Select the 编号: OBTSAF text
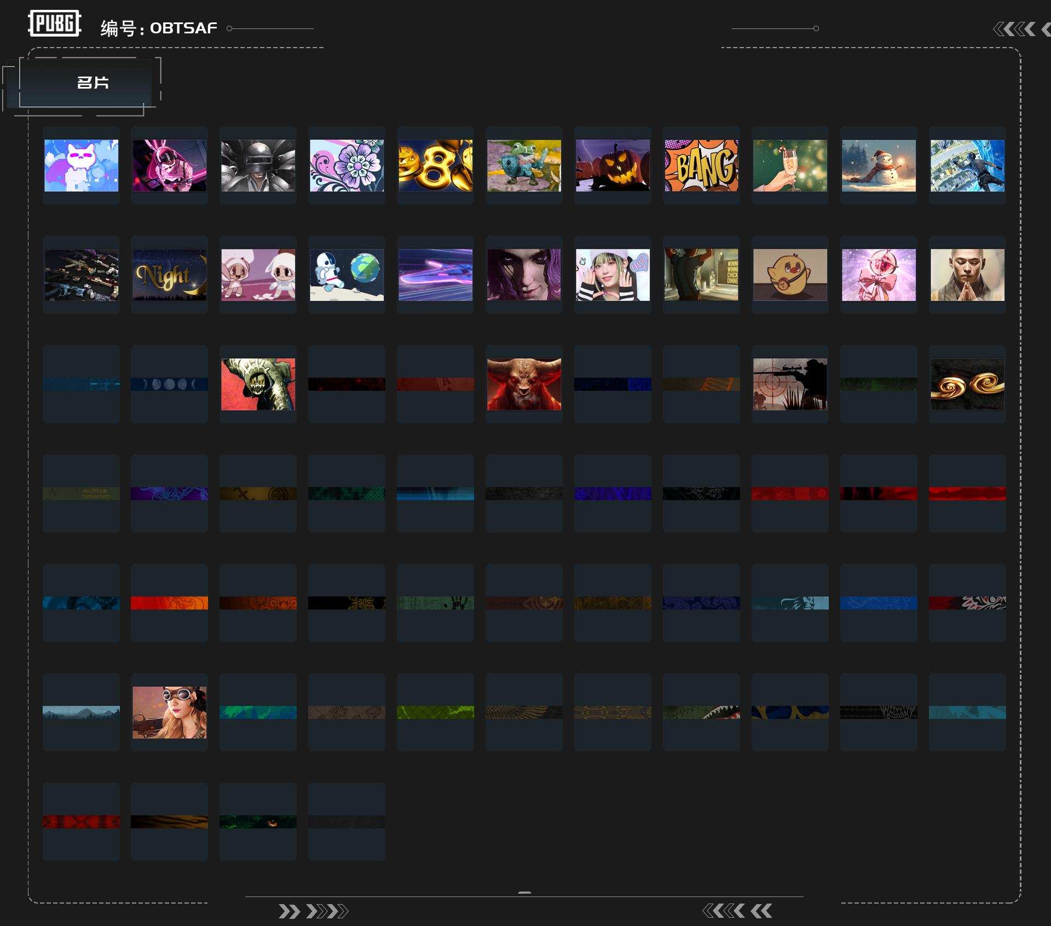Image resolution: width=1051 pixels, height=926 pixels. (x=159, y=28)
